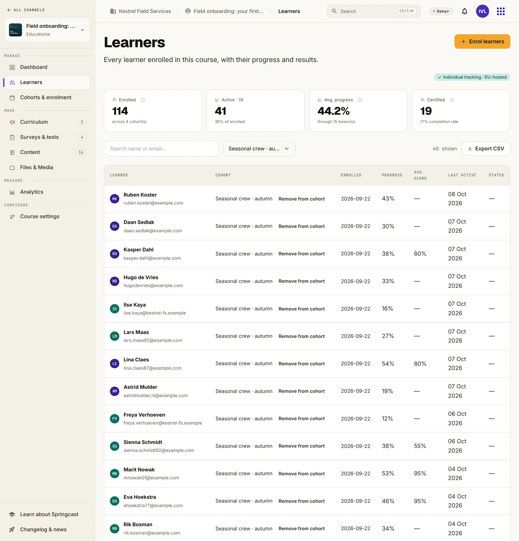The width and height of the screenshot is (519, 541).
Task: Open Changelog & news
Action: coord(47,529)
